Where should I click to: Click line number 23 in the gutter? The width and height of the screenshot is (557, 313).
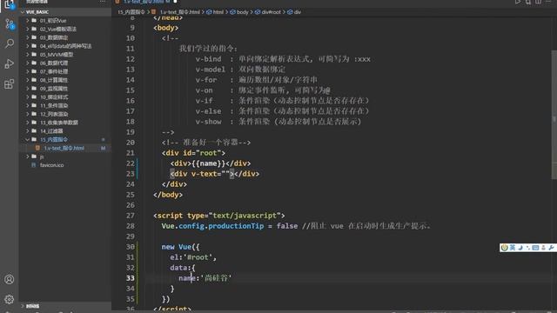(130, 174)
